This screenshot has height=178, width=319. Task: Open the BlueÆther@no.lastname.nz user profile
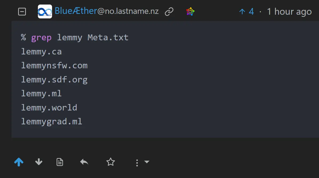point(107,11)
